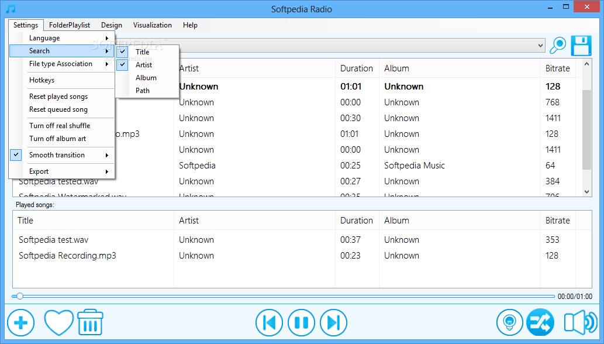Image resolution: width=604 pixels, height=344 pixels.
Task: Expand File type Association submenu
Action: pyautogui.click(x=61, y=64)
